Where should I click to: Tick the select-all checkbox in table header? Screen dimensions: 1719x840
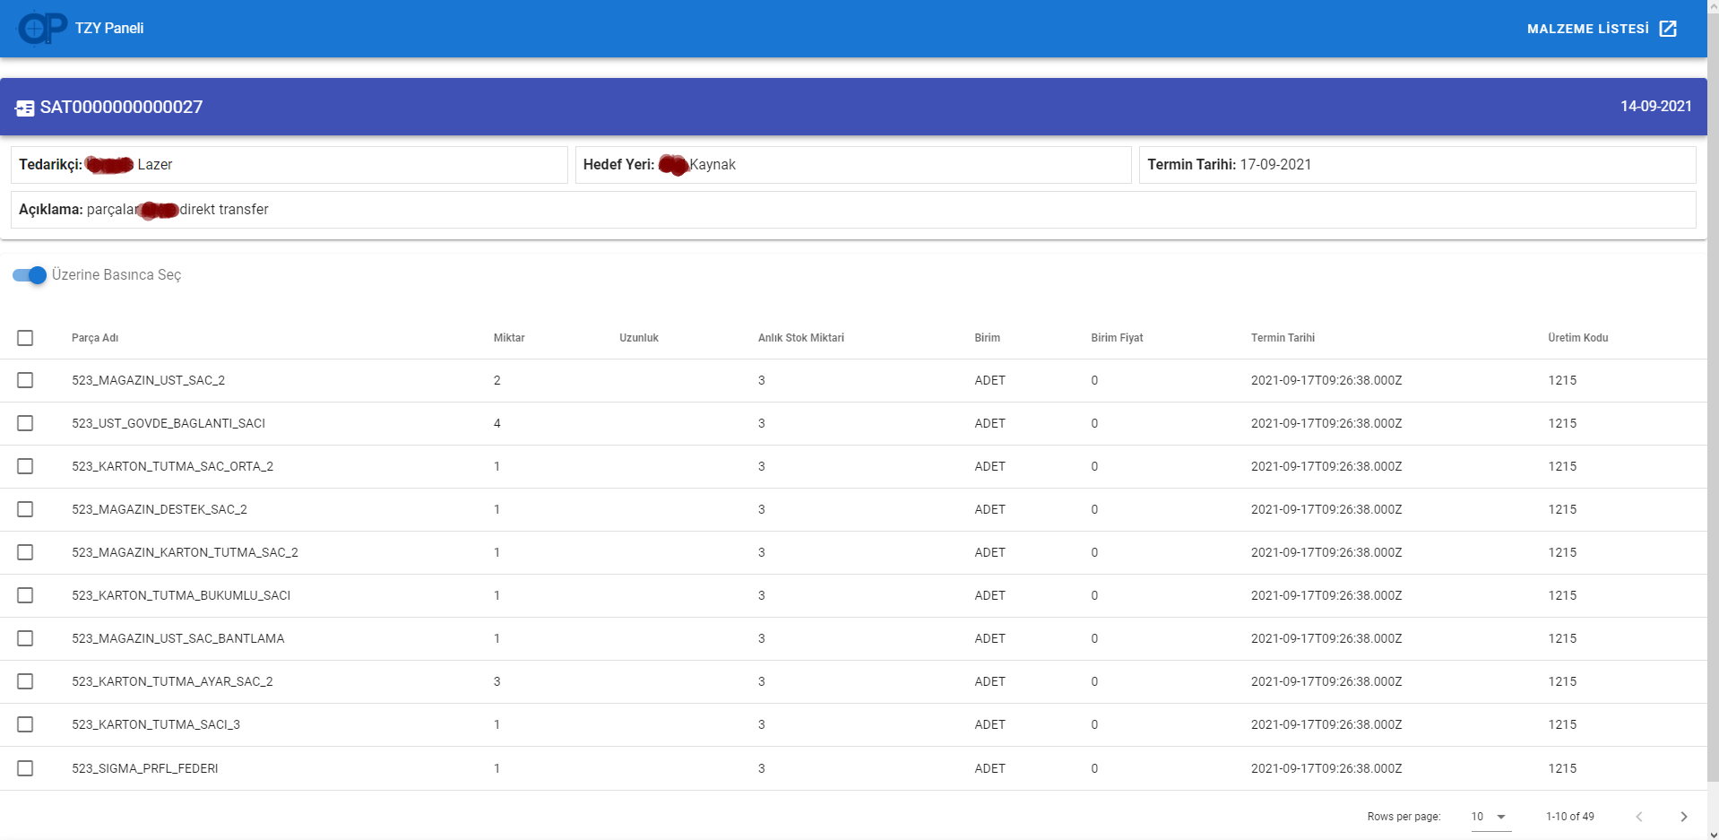[x=25, y=338]
